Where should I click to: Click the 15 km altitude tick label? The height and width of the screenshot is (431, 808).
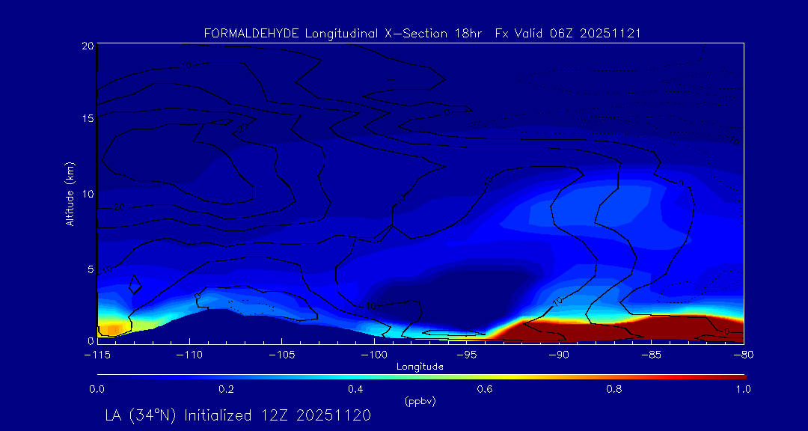click(x=86, y=118)
